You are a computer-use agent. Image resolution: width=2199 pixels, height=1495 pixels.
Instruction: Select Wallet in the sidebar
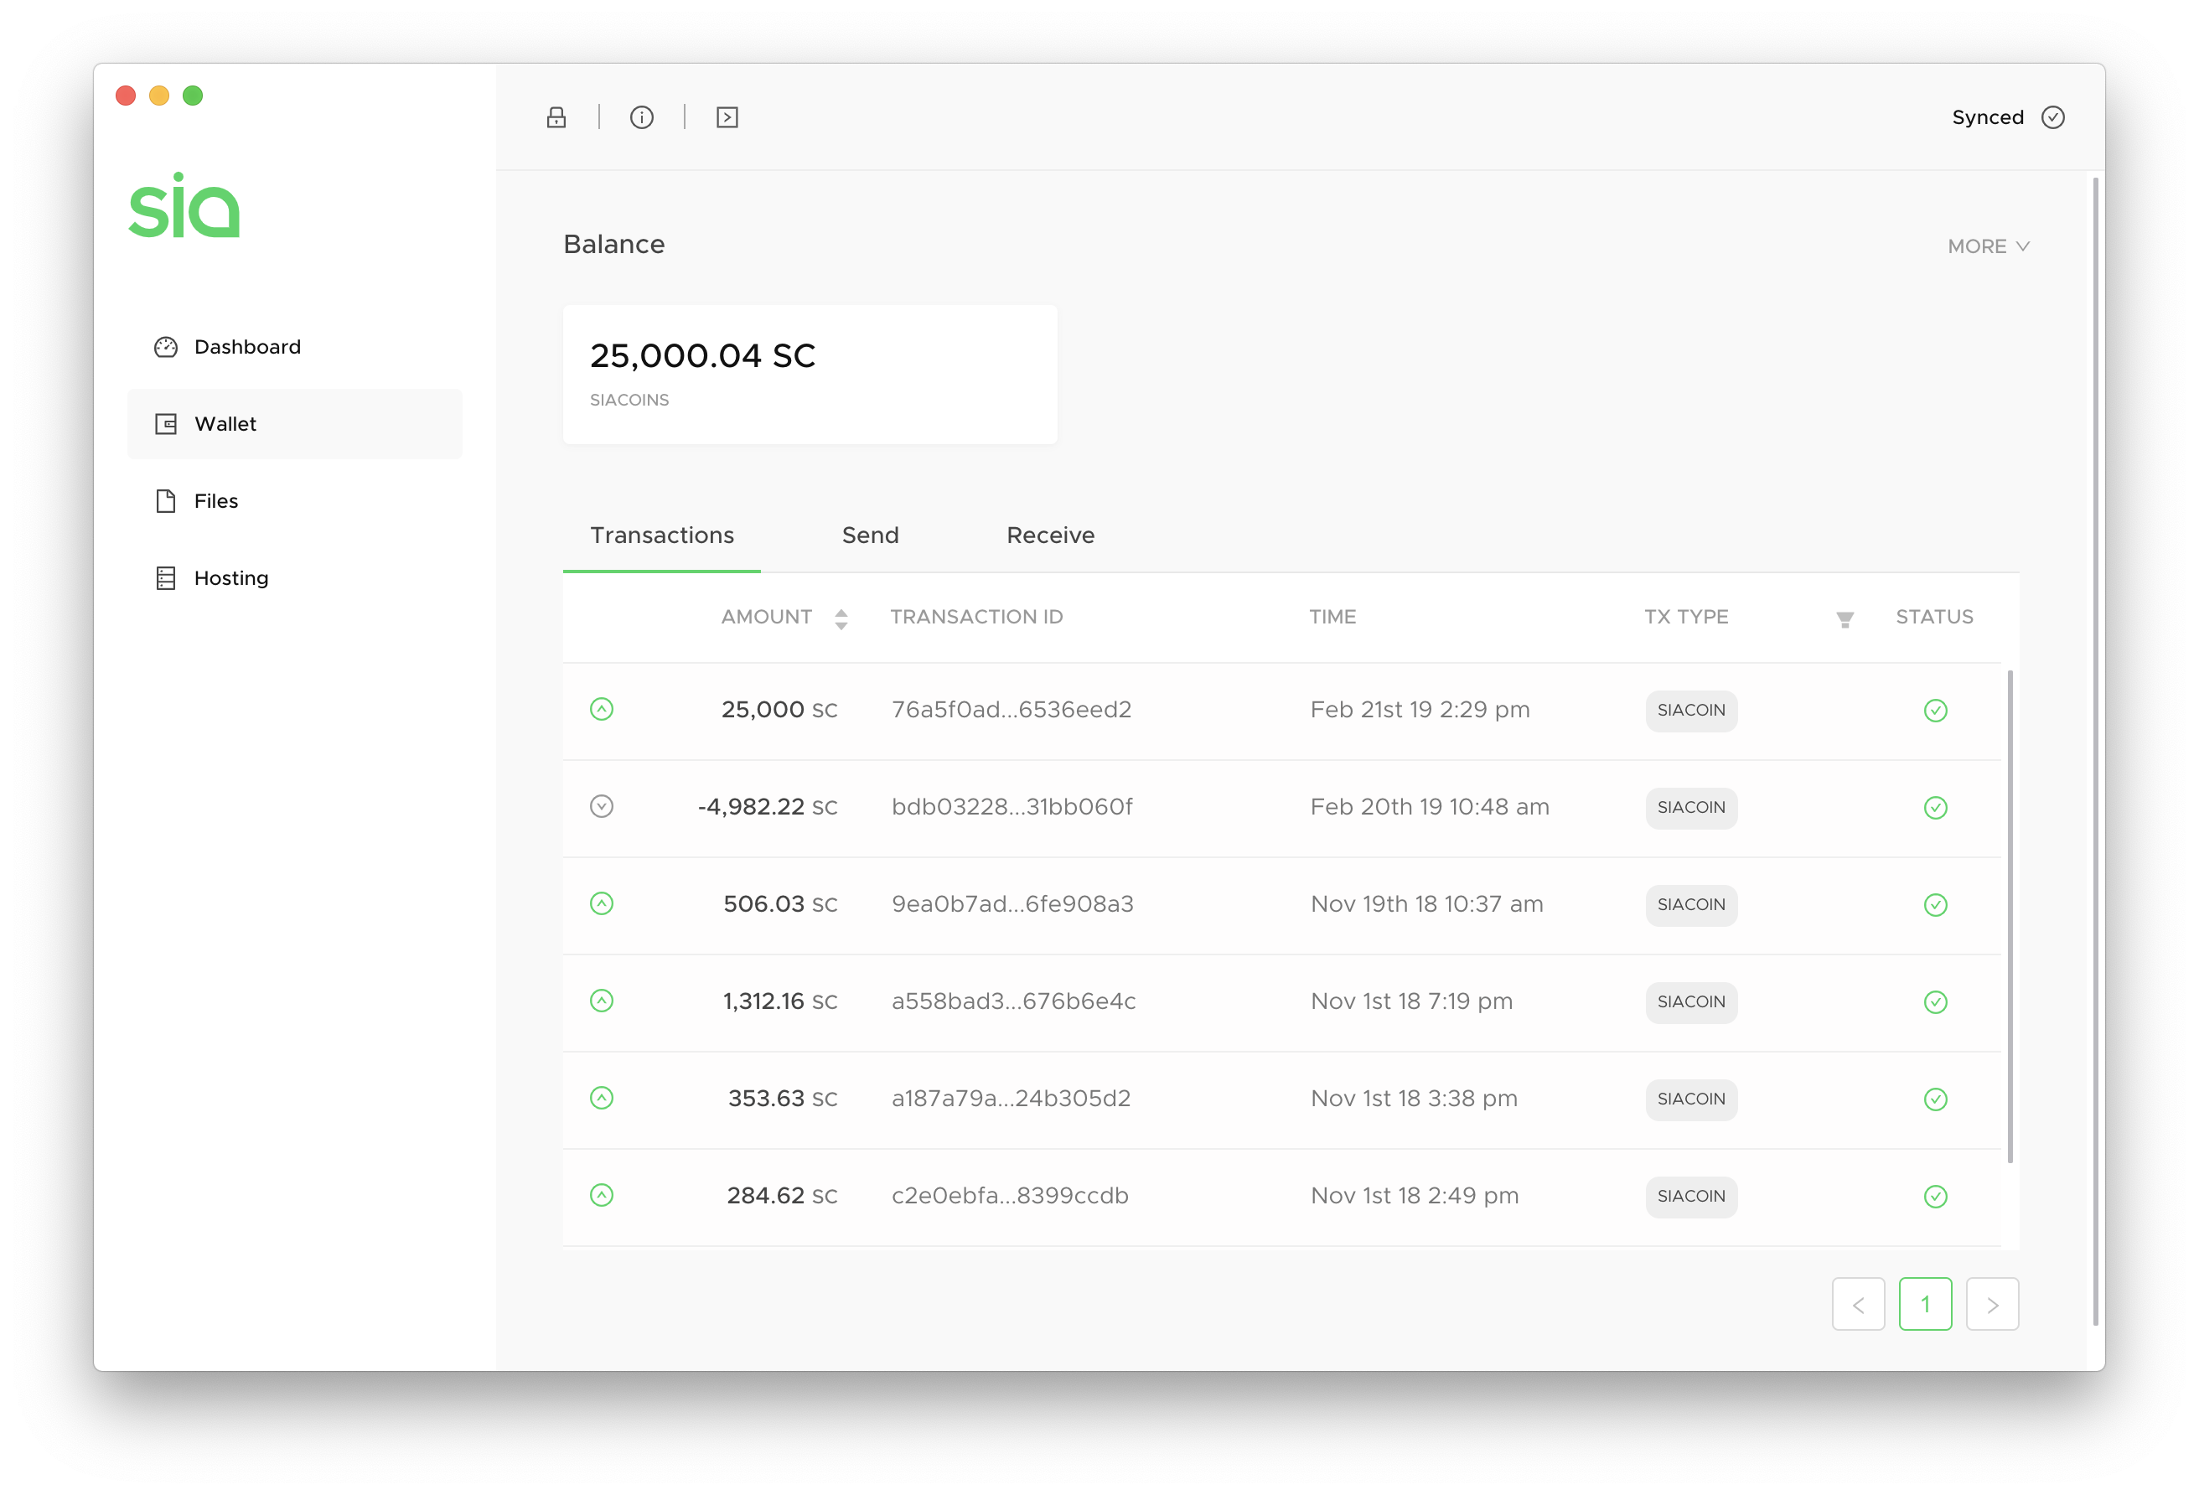(295, 424)
